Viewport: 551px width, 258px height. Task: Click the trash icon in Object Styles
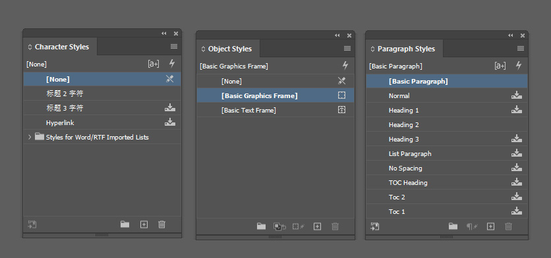coord(335,226)
